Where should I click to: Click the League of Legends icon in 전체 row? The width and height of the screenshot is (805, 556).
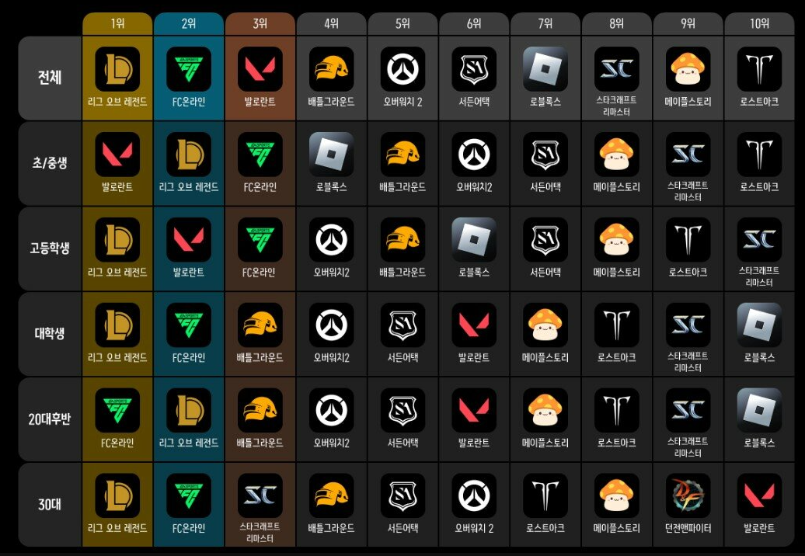click(x=117, y=69)
